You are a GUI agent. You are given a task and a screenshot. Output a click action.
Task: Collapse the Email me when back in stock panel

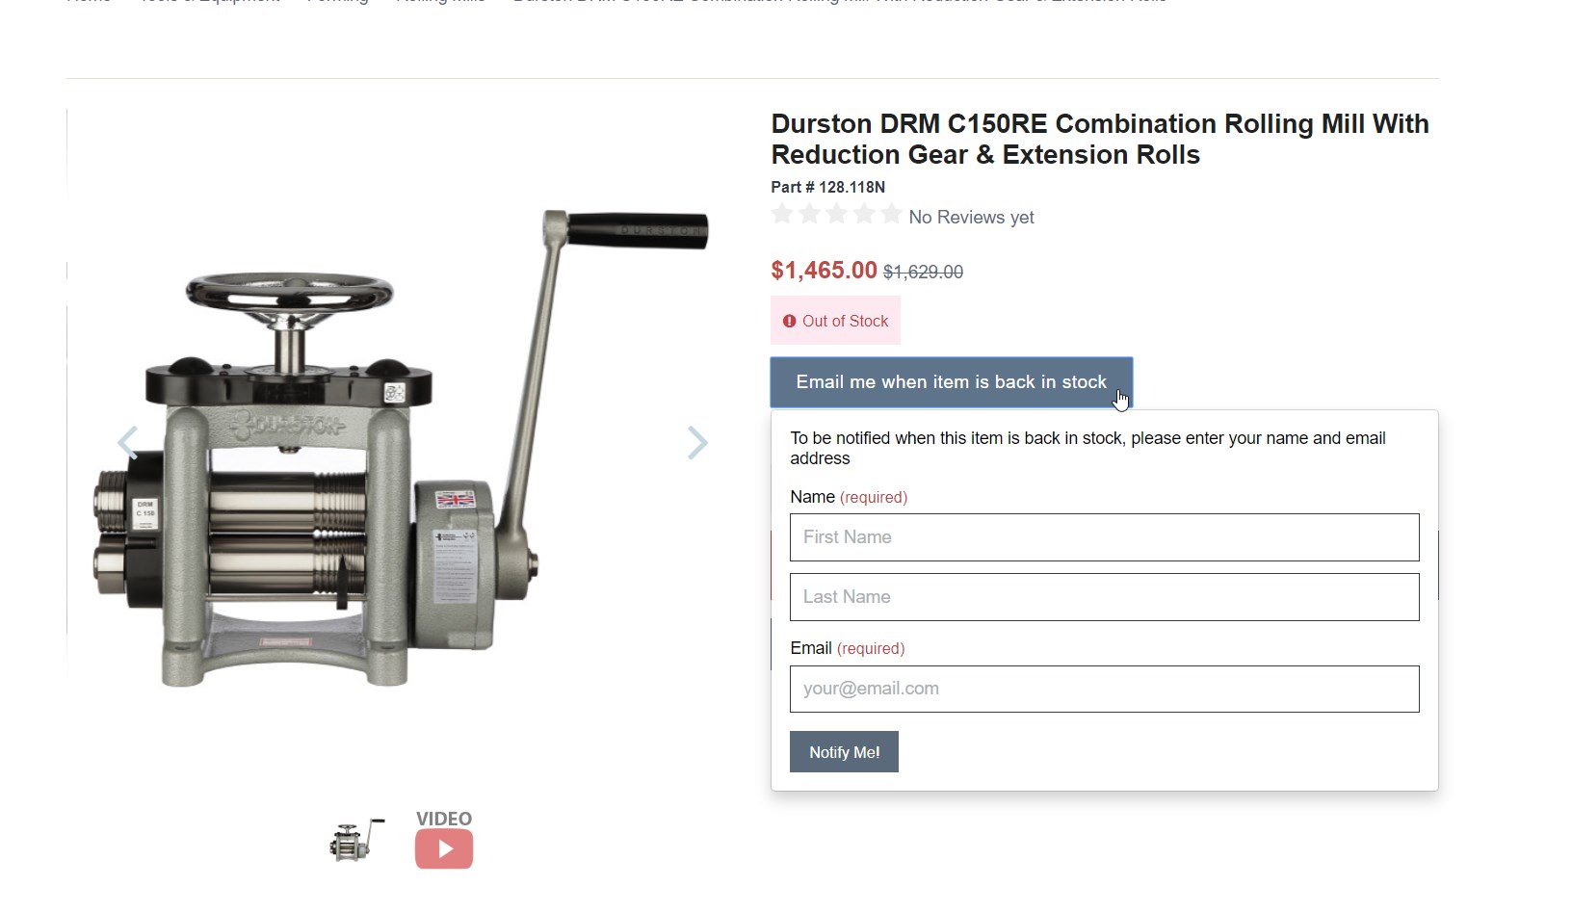952,382
